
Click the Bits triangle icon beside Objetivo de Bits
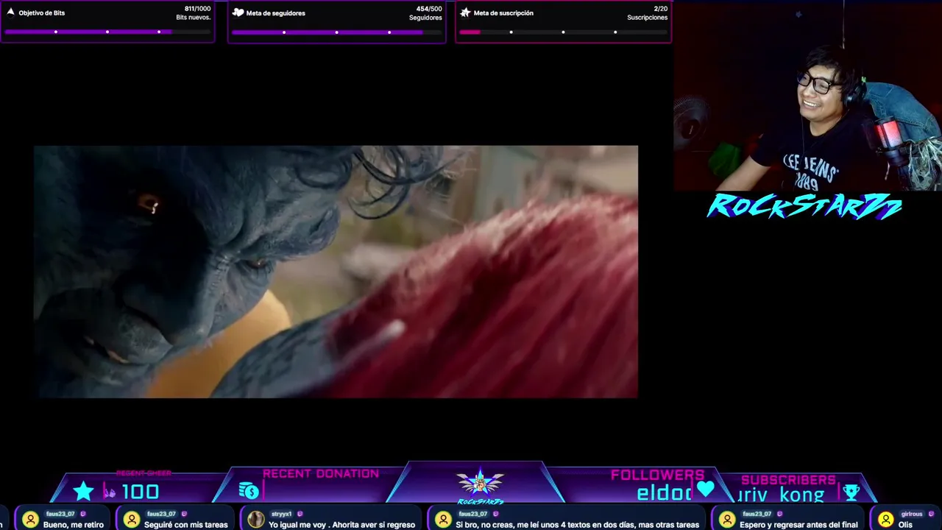tap(10, 12)
